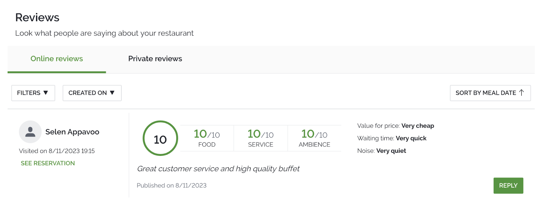Click the up arrow beside Sort by Meal Date

521,93
